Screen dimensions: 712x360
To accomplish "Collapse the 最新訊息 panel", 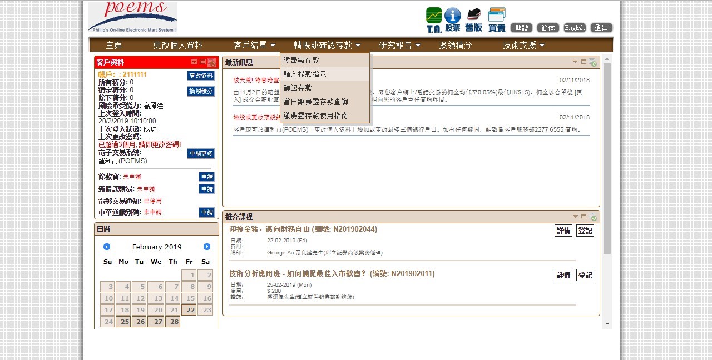I will coord(575,62).
